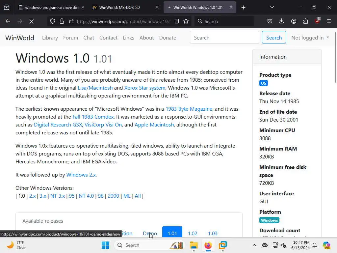Image resolution: width=337 pixels, height=253 pixels.
Task: Go back to previous page
Action: 8,21
